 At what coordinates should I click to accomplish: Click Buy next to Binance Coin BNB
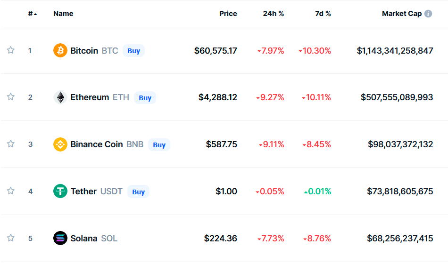159,144
